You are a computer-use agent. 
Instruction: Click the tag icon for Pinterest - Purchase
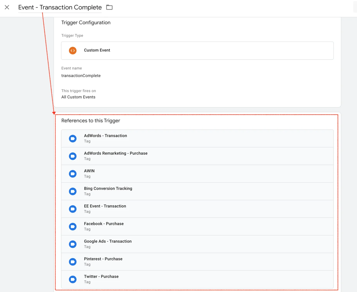73,262
